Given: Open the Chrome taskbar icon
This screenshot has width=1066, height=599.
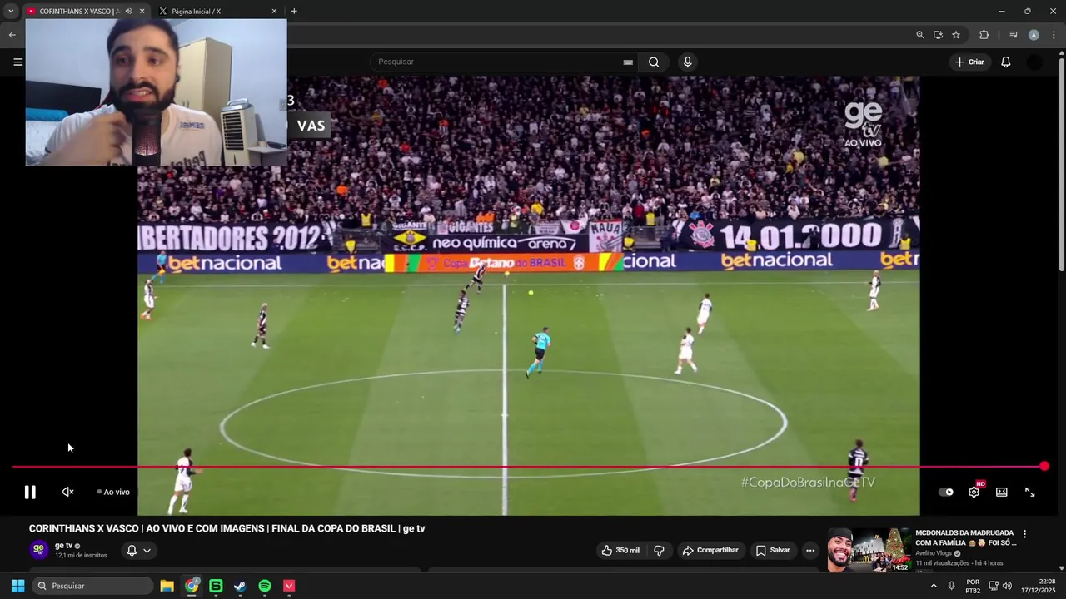Looking at the screenshot, I should [x=192, y=586].
